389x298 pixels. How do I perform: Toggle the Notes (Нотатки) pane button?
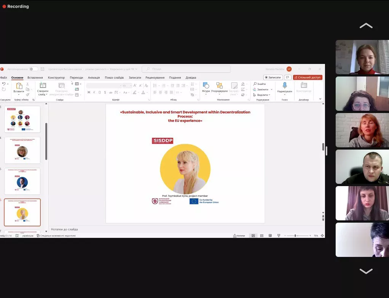pyautogui.click(x=239, y=236)
